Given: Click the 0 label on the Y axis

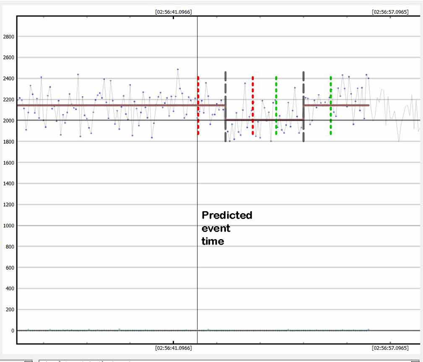Looking at the screenshot, I should tap(13, 331).
